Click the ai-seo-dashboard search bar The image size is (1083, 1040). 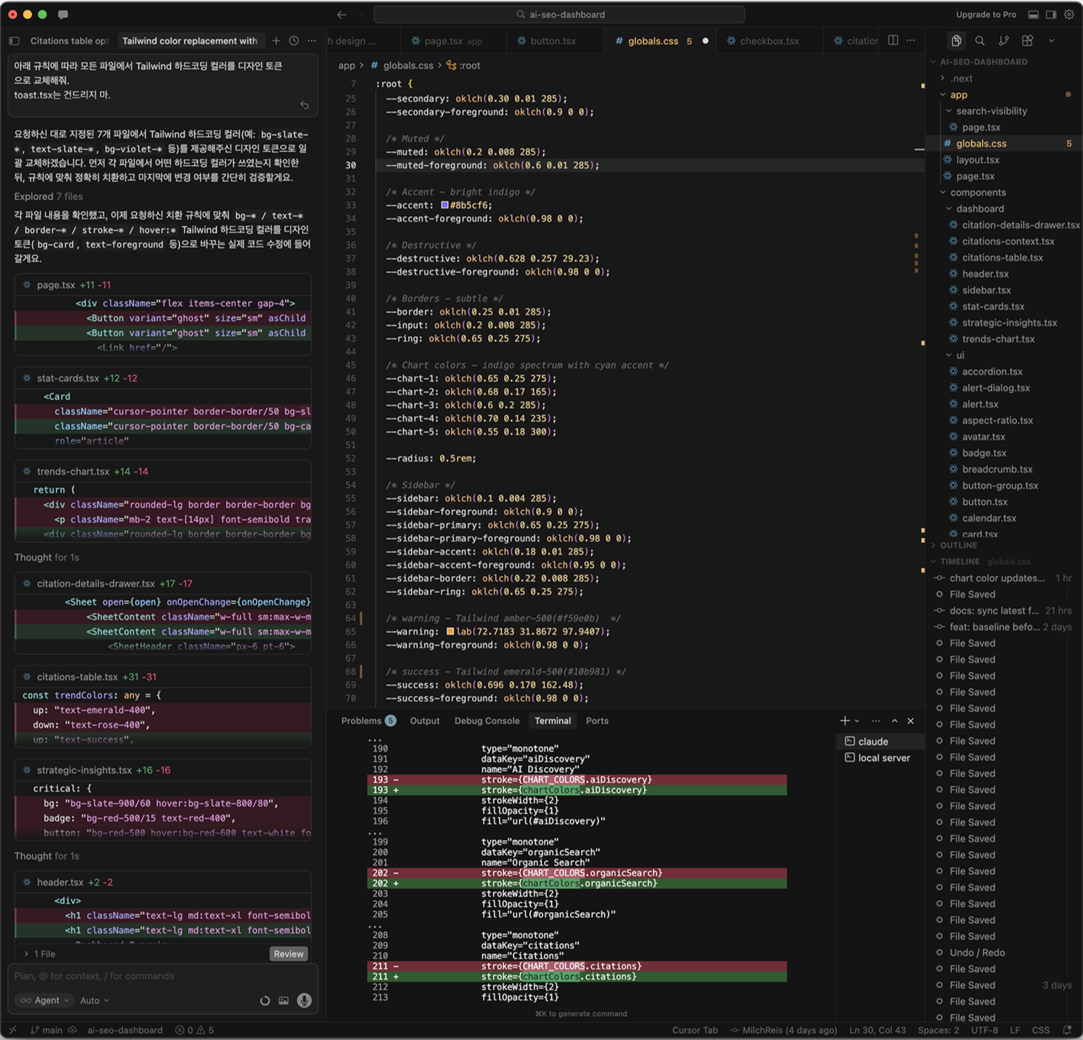560,14
